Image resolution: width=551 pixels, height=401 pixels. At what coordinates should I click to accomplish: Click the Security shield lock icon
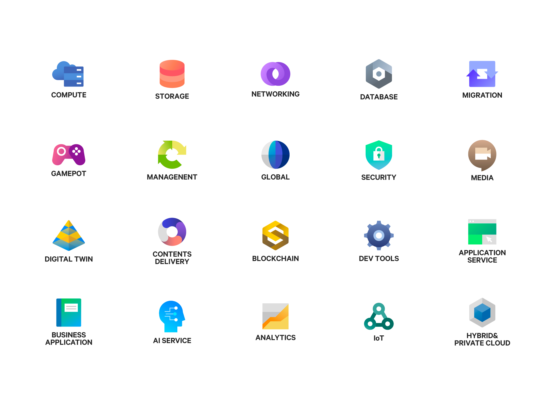coord(379,155)
